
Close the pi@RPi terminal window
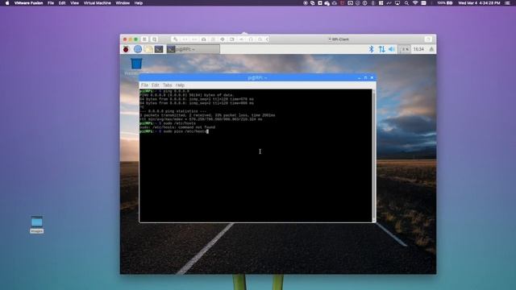coord(372,78)
